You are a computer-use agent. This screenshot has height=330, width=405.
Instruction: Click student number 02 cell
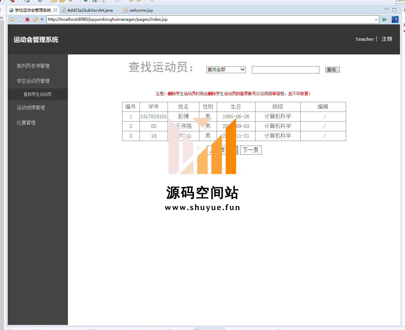(154, 126)
